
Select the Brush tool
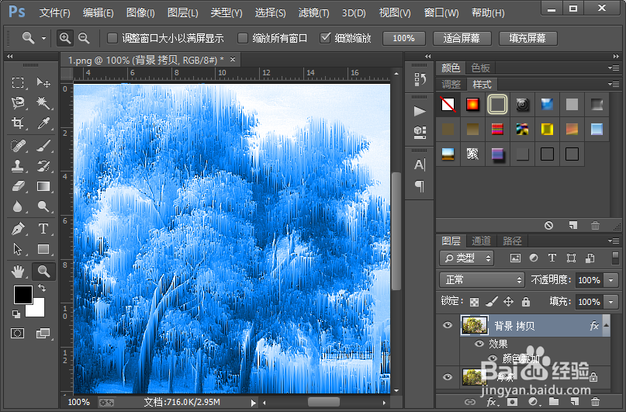pyautogui.click(x=43, y=145)
